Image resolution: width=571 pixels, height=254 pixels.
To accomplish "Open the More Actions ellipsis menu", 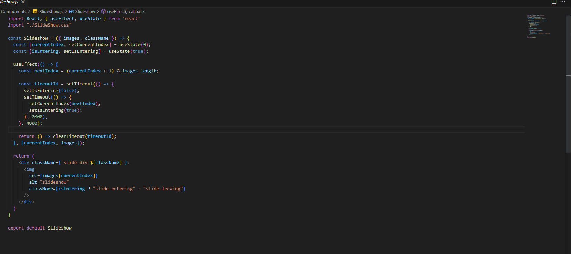I will pos(563,2).
